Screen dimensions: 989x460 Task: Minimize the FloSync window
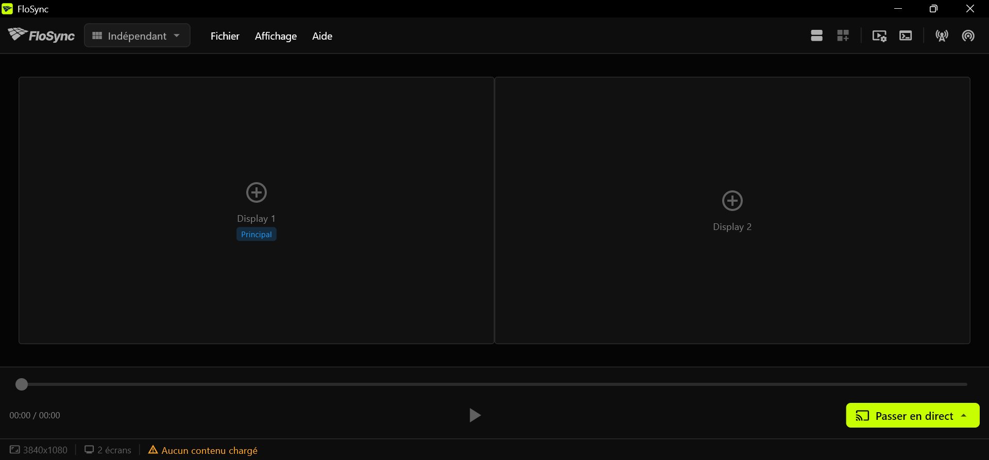[898, 9]
